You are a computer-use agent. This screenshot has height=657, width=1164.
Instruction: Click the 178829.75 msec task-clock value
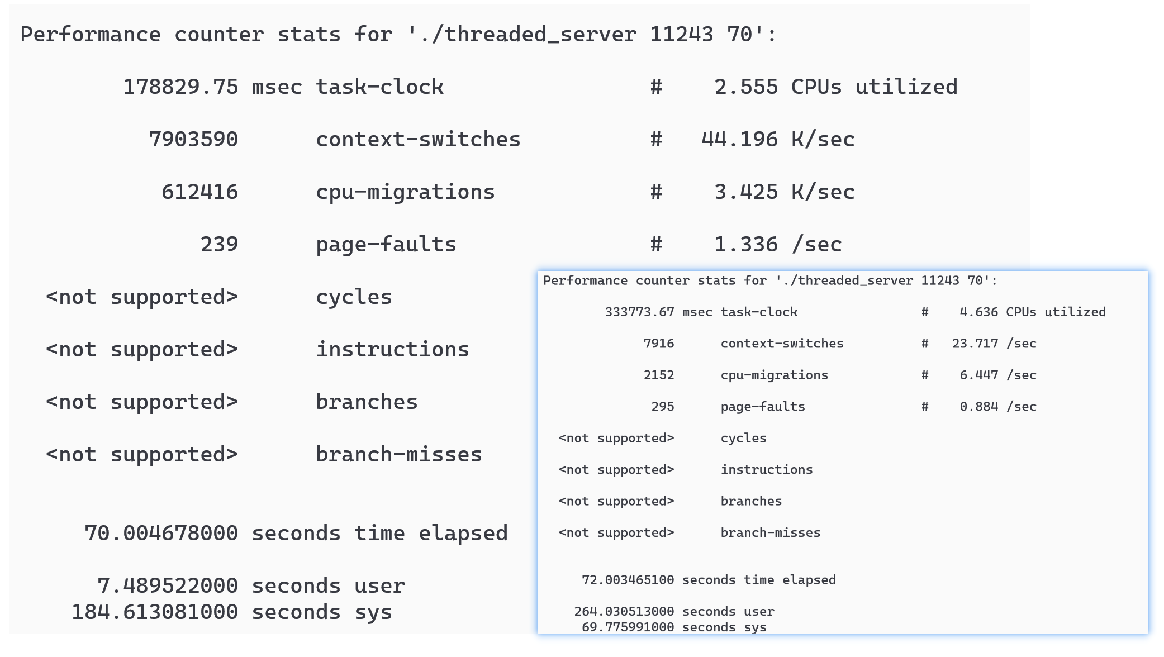point(180,87)
